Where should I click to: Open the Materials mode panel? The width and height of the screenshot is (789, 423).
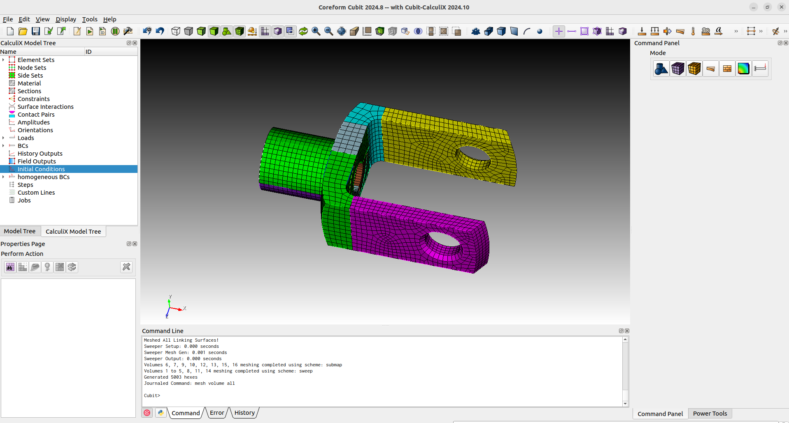727,68
